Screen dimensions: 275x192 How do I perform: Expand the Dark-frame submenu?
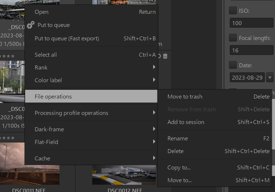(x=91, y=129)
